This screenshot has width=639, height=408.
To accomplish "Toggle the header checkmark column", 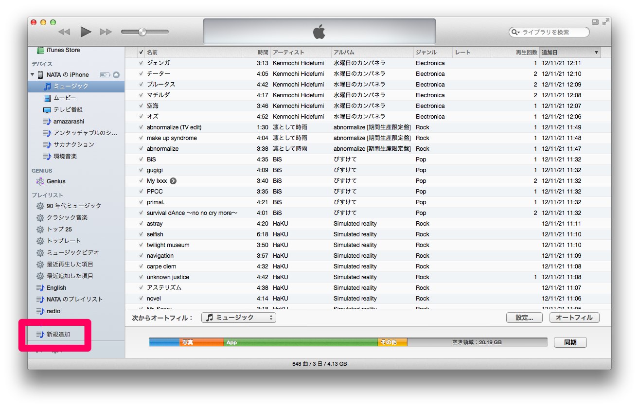I will 141,53.
